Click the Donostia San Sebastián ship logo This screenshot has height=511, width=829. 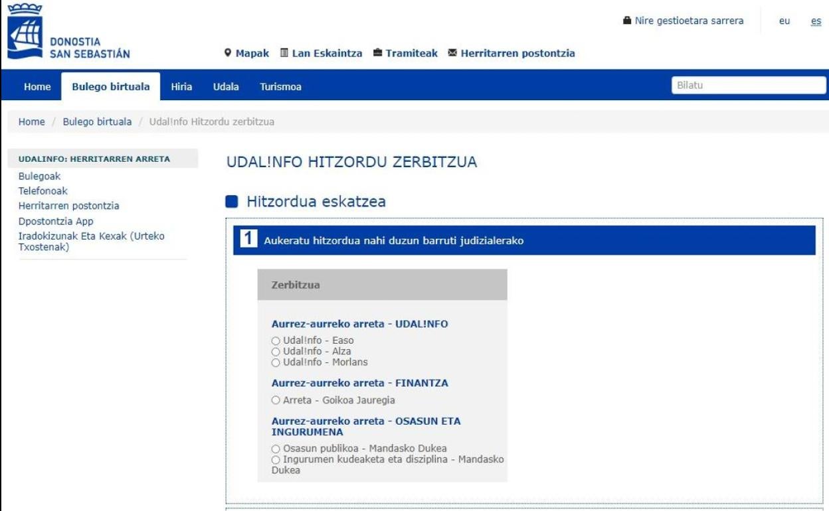[25, 33]
